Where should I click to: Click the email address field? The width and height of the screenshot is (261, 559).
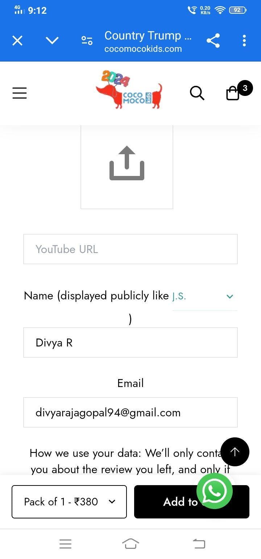pos(130,412)
